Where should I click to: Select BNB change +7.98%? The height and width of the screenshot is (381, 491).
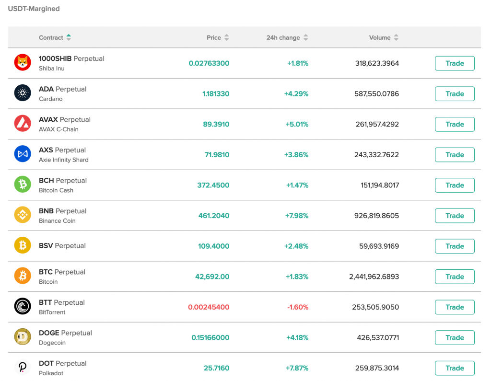coord(296,216)
